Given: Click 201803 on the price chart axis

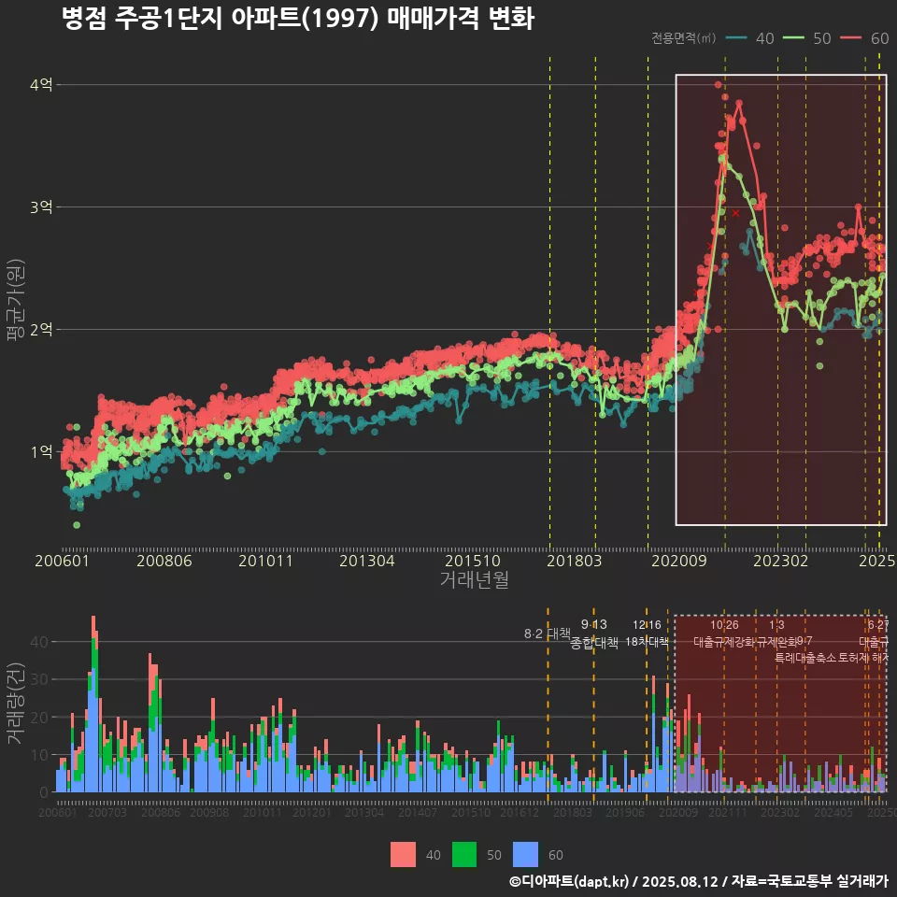Looking at the screenshot, I should pyautogui.click(x=575, y=561).
